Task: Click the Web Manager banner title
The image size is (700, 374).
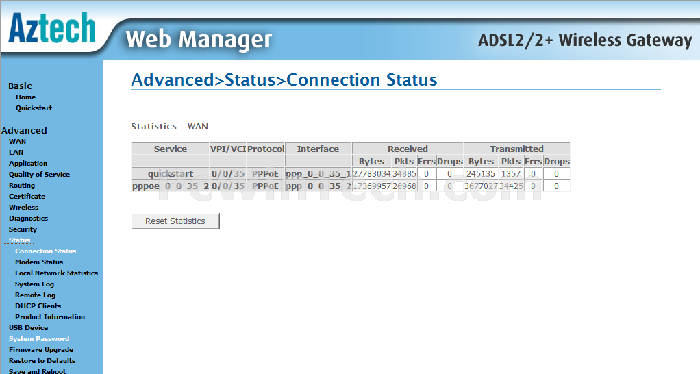Action: click(199, 39)
